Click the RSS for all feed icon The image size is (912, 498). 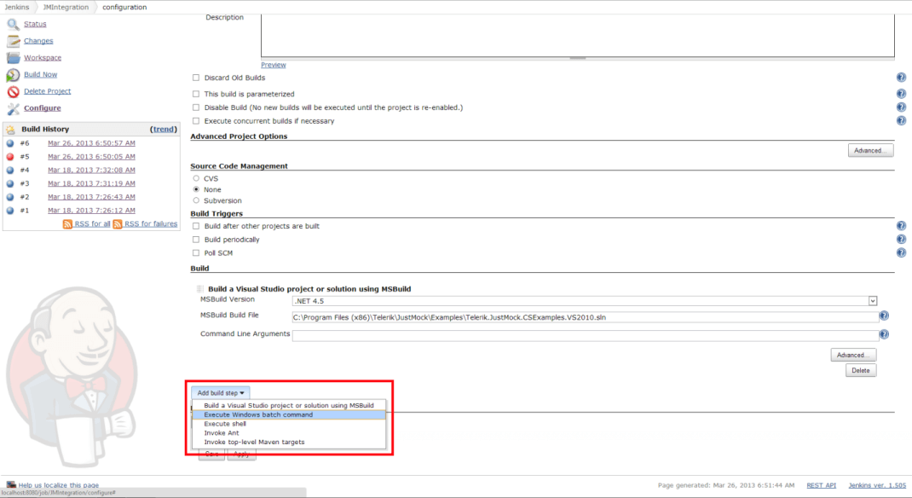(x=67, y=224)
